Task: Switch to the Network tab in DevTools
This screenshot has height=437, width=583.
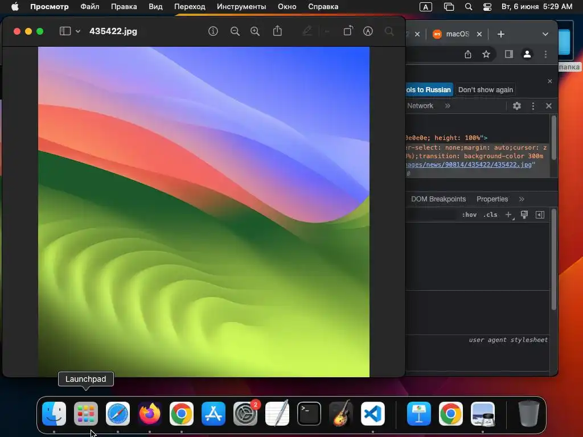Action: (420, 106)
